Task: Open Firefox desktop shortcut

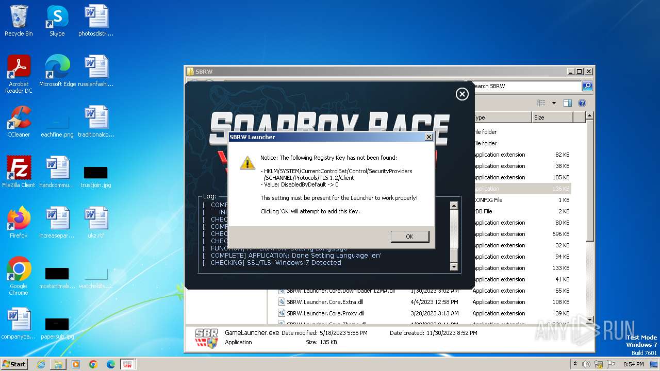Action: point(19,223)
